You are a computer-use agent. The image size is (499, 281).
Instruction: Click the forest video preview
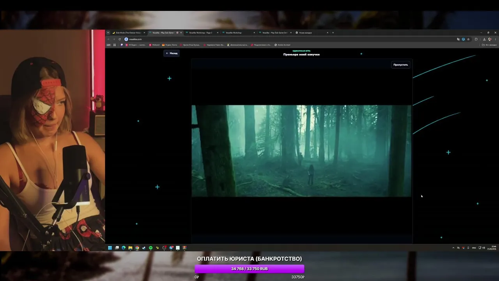click(301, 151)
